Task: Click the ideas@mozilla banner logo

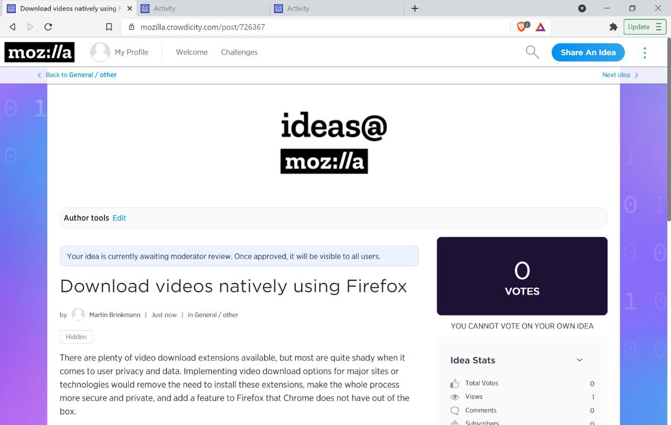Action: (x=334, y=143)
